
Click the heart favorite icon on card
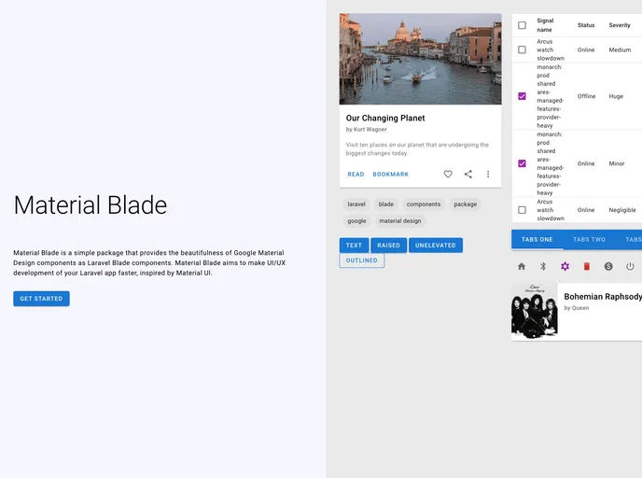[448, 174]
